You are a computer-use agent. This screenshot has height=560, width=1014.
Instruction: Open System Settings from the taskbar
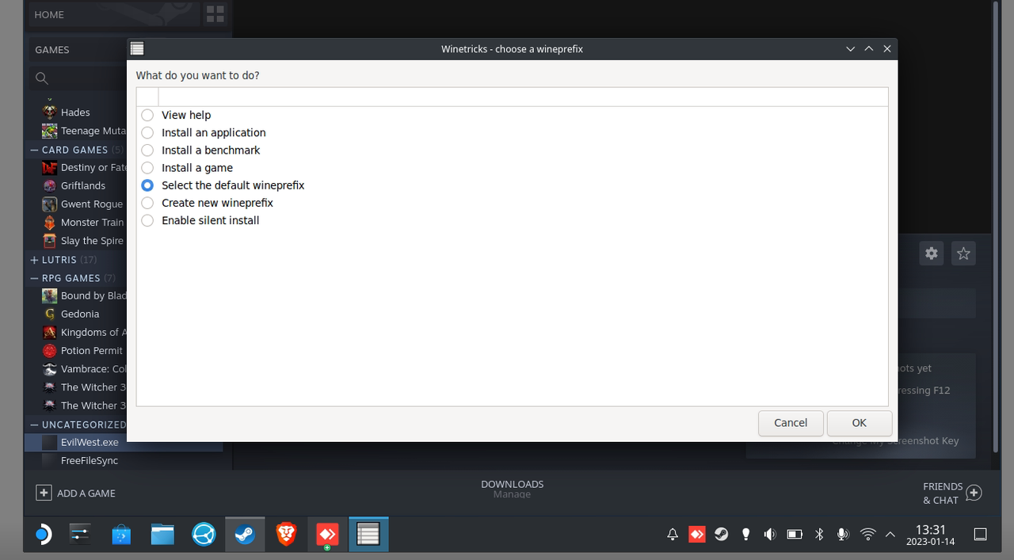(81, 535)
